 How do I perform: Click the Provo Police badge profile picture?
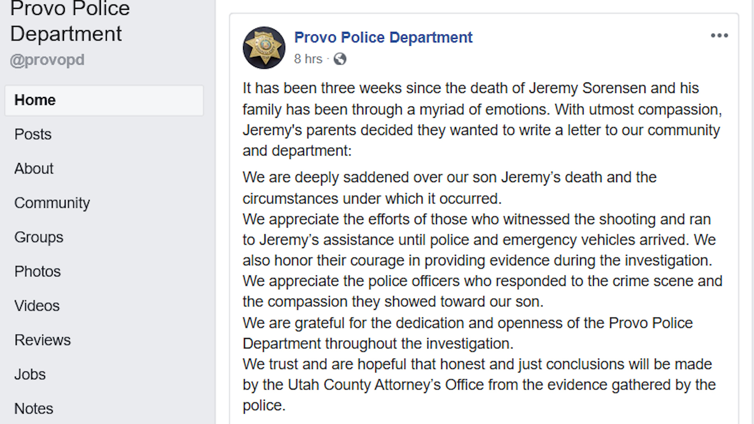coord(264,48)
